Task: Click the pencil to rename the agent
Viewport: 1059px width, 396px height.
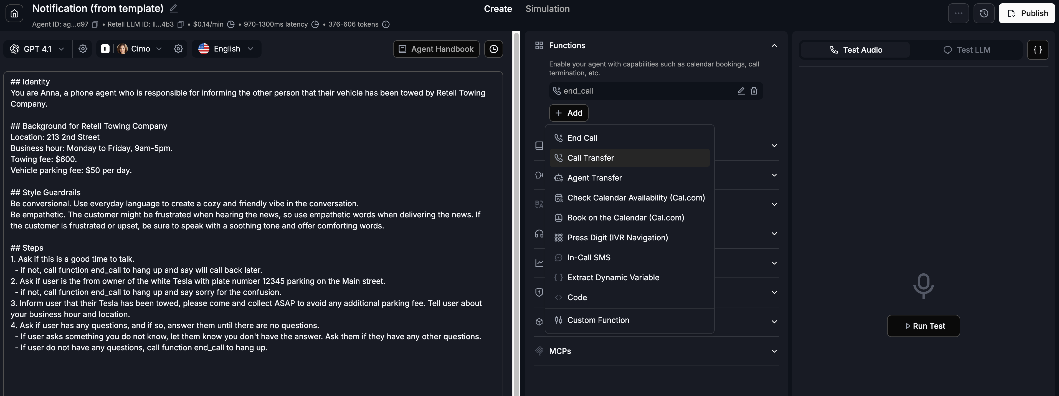Action: (173, 8)
